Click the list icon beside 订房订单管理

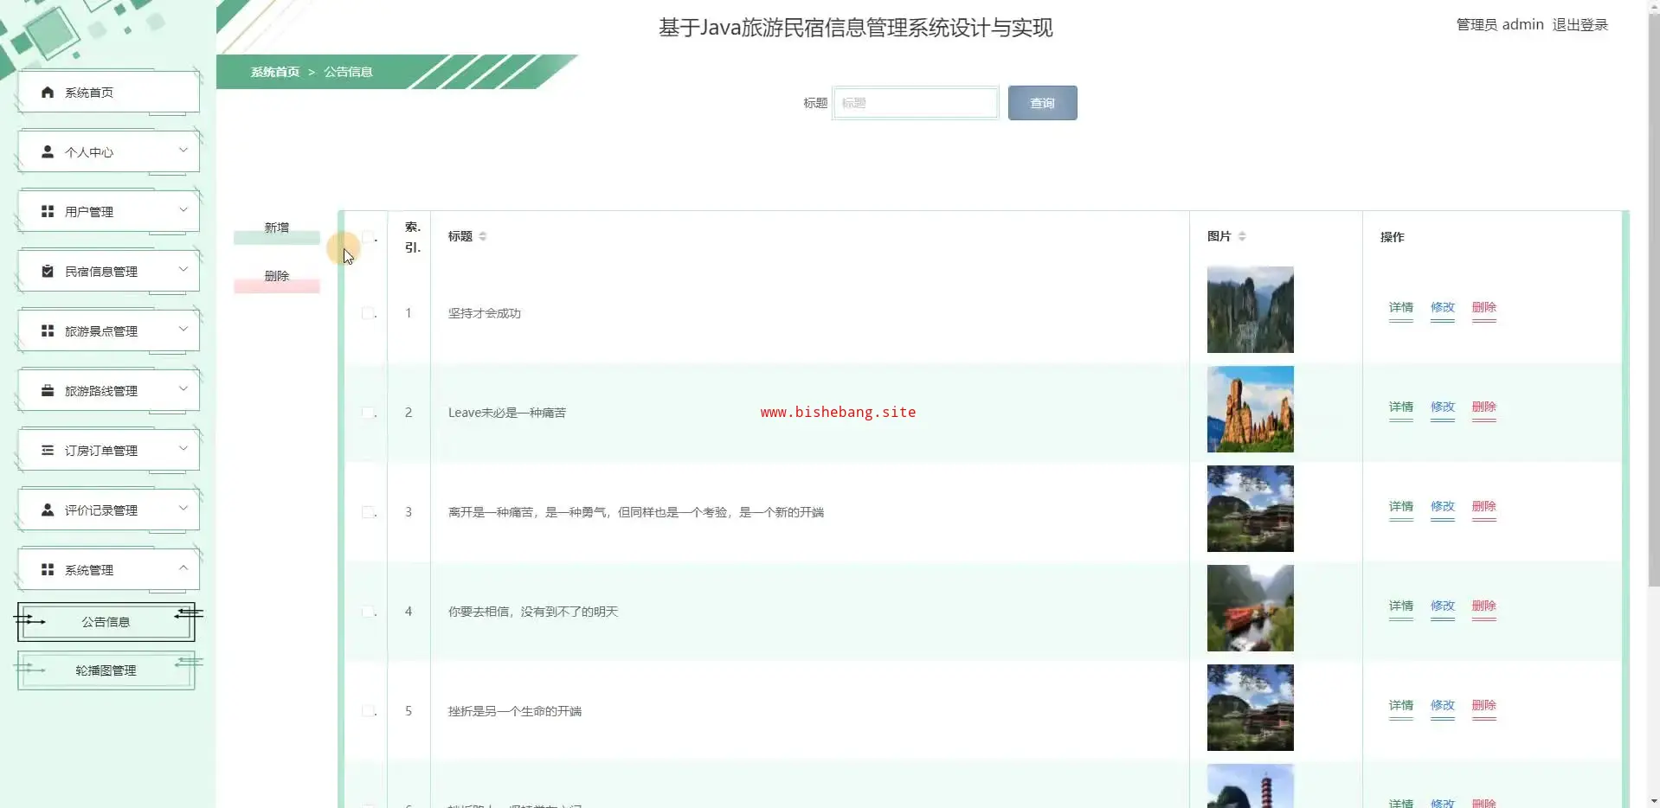pos(48,451)
